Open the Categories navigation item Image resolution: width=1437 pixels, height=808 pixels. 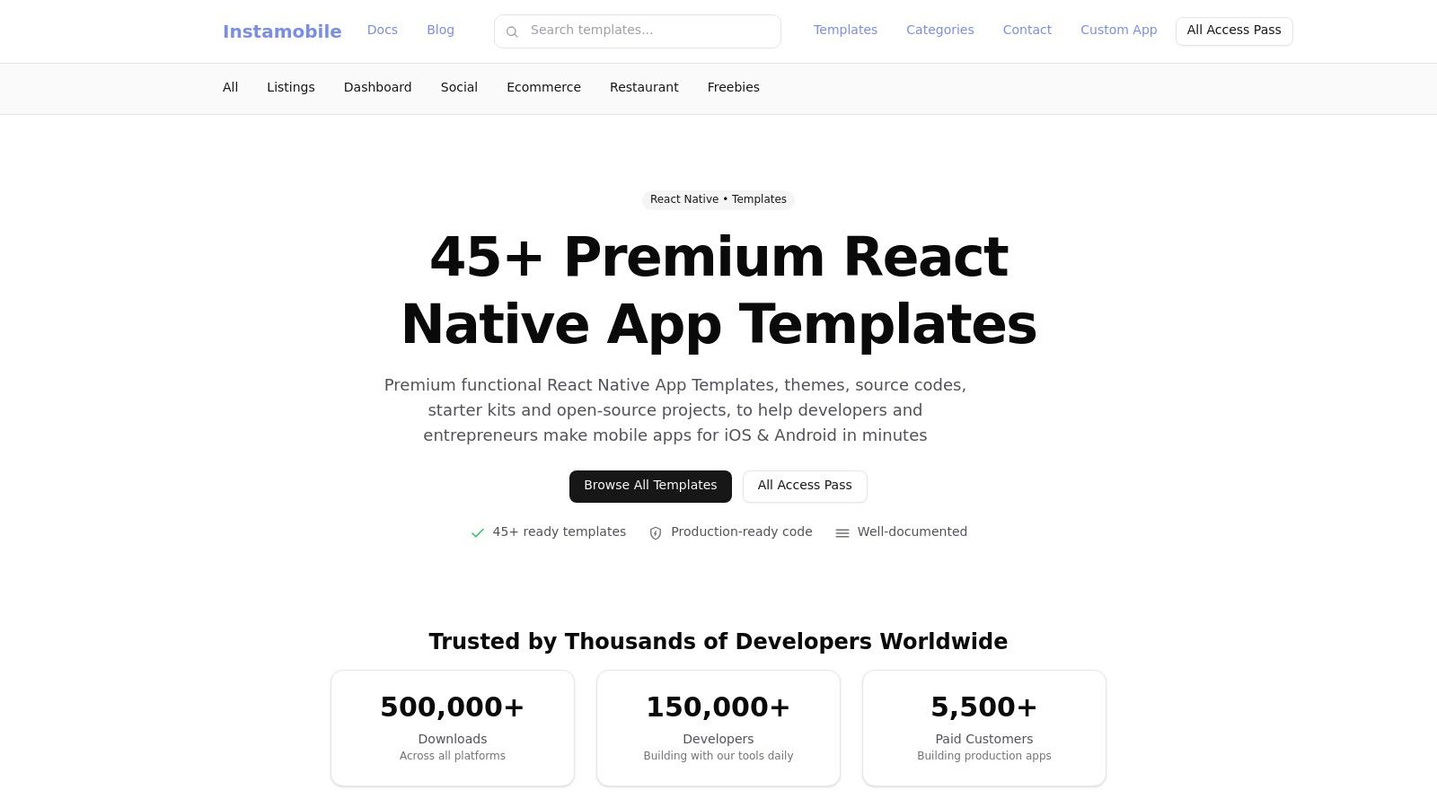point(939,30)
